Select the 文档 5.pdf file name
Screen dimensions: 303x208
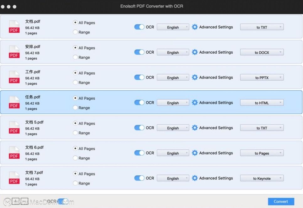pos(35,122)
